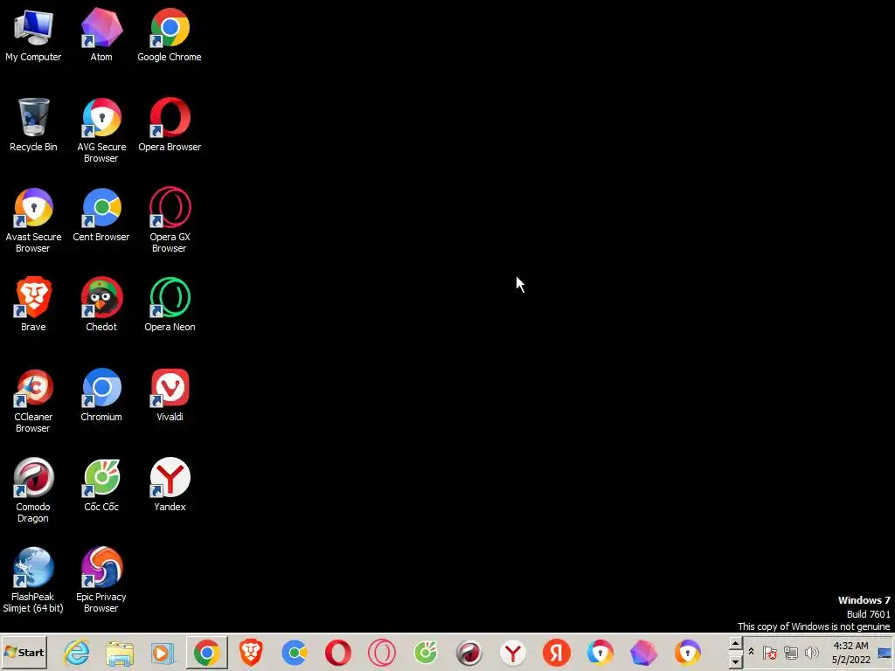The height and width of the screenshot is (671, 895).
Task: Click the red Yandex Я taskbar icon
Action: 557,652
